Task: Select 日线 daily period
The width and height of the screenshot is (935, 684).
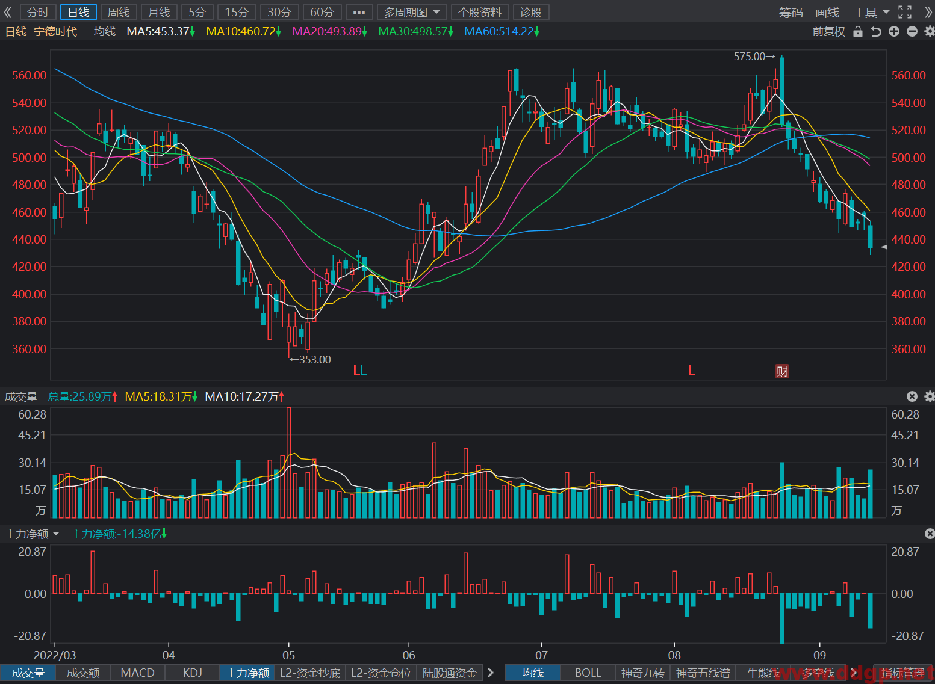Action: coord(78,12)
